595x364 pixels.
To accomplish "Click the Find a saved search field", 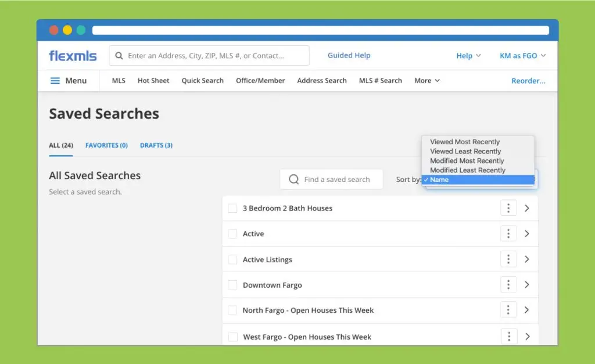I will (337, 180).
